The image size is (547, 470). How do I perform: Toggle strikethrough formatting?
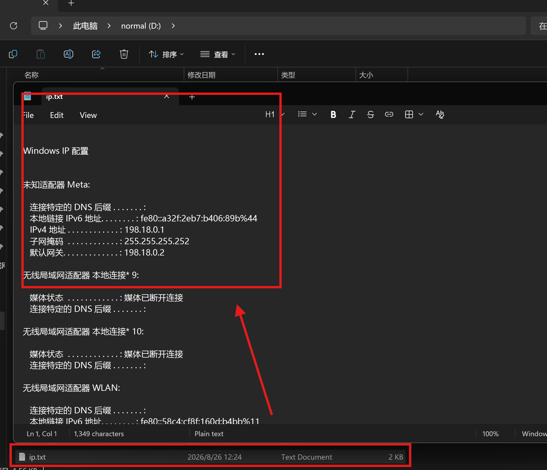(370, 114)
